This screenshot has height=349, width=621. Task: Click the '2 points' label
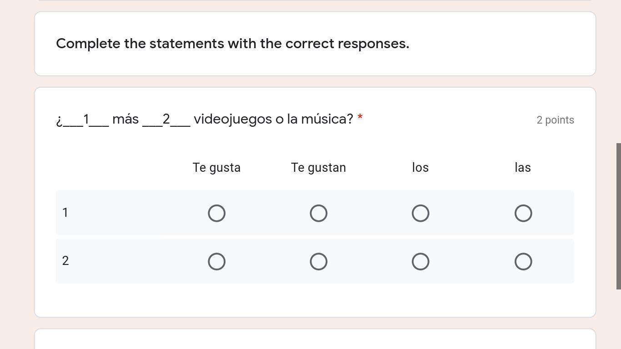pyautogui.click(x=555, y=120)
